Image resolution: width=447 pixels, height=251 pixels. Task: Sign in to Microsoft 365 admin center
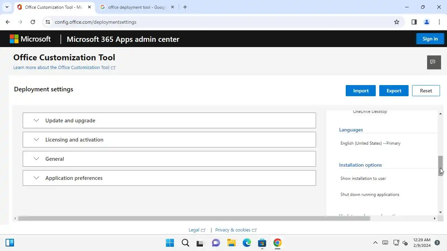[430, 39]
